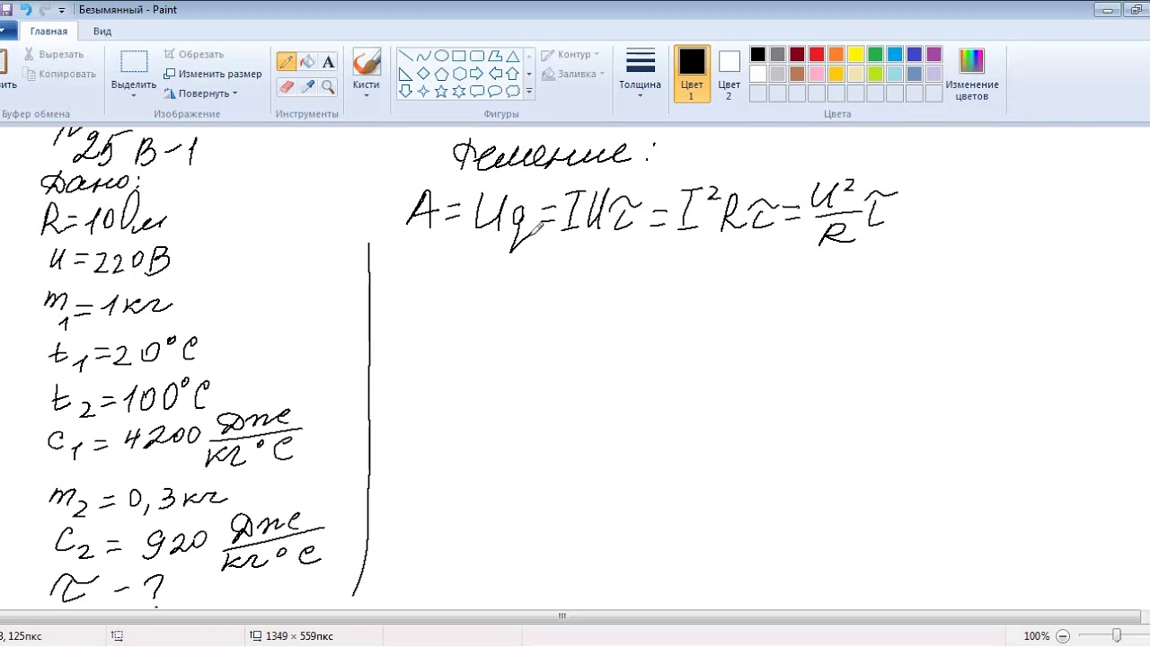This screenshot has height=647, width=1150.
Task: Choose the straight Line shape
Action: (405, 56)
